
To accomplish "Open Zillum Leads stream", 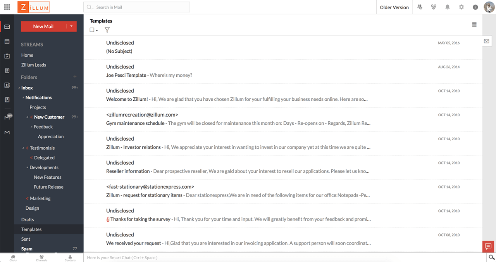I will click(34, 65).
